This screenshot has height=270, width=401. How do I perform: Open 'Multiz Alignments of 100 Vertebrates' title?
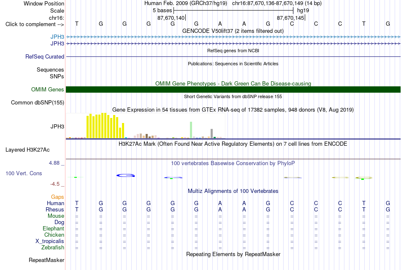(x=233, y=191)
